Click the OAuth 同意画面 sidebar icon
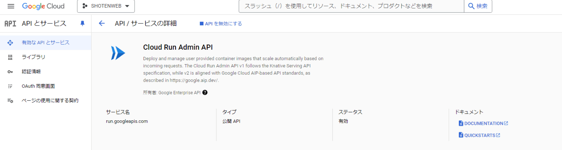 10,86
